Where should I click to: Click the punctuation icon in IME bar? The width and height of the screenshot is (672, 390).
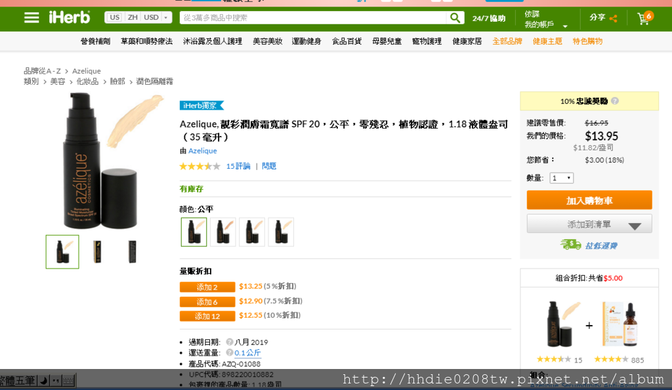tap(56, 380)
